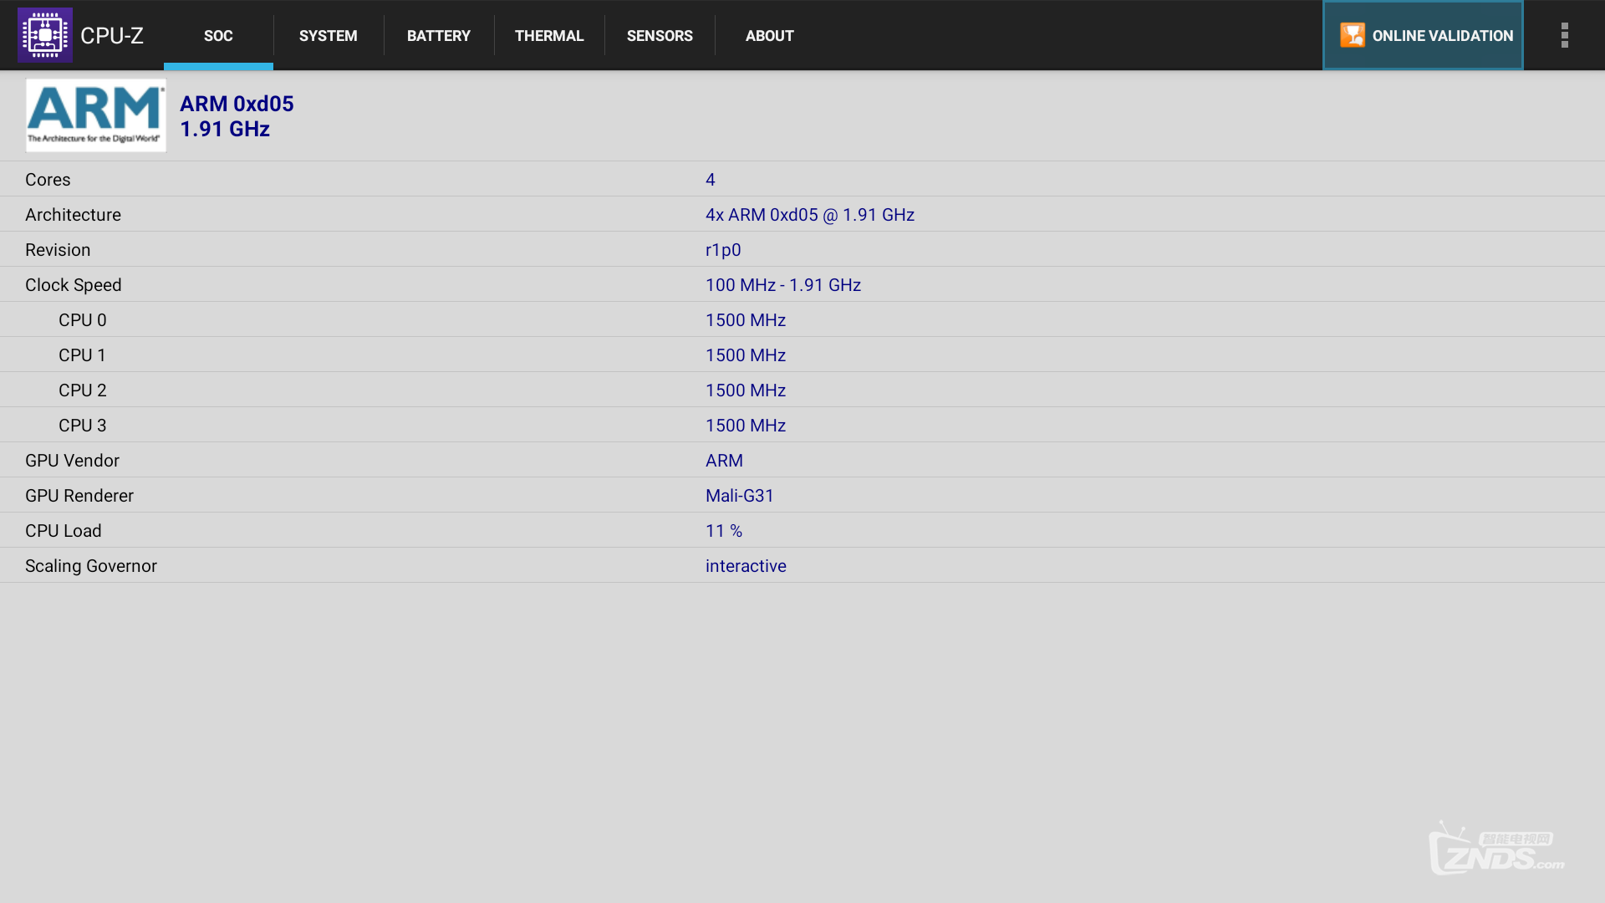The width and height of the screenshot is (1605, 903).
Task: Click the 1.91 GHz heading text
Action: 225,129
